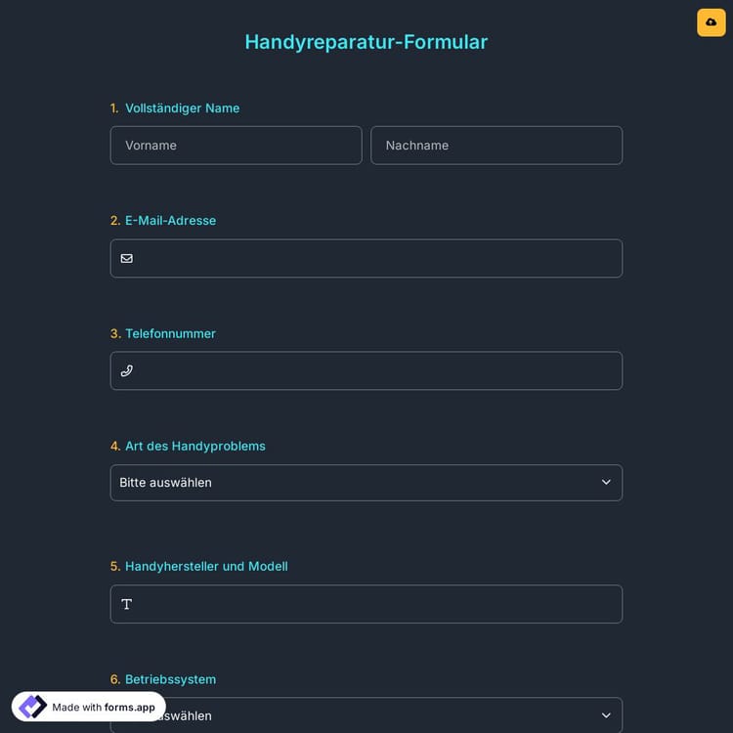Click the phone handset icon
The height and width of the screenshot is (733, 733).
tap(127, 371)
